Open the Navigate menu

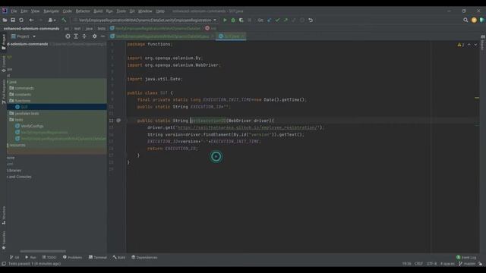pos(51,11)
